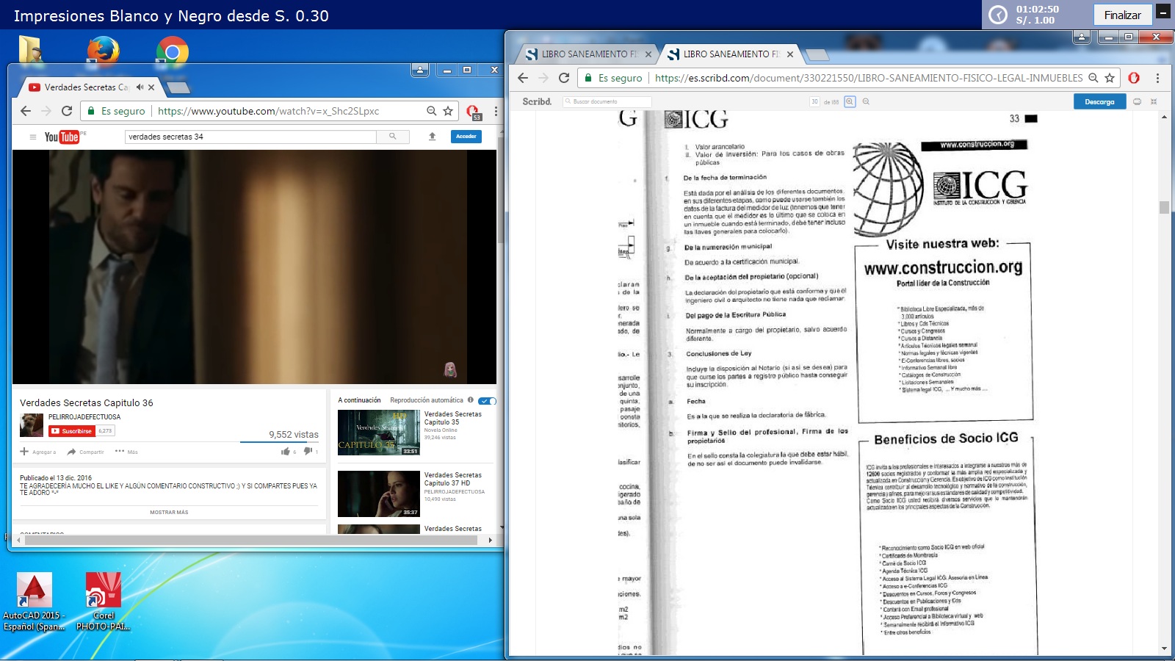The height and width of the screenshot is (661, 1175).
Task: Dislike the video with thumbs down
Action: click(x=308, y=452)
